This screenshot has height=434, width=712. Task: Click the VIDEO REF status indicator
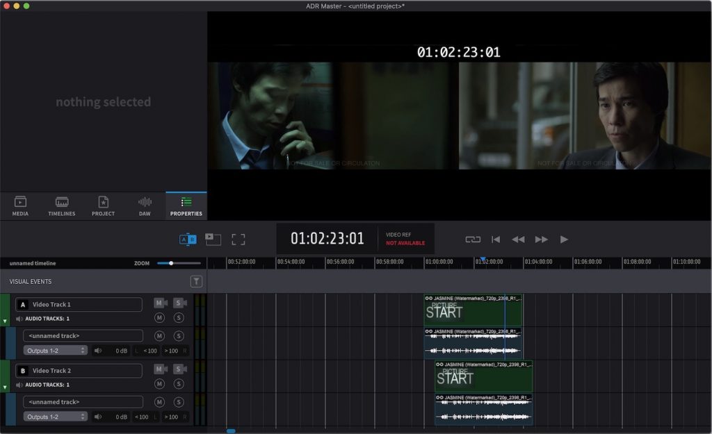[405, 239]
